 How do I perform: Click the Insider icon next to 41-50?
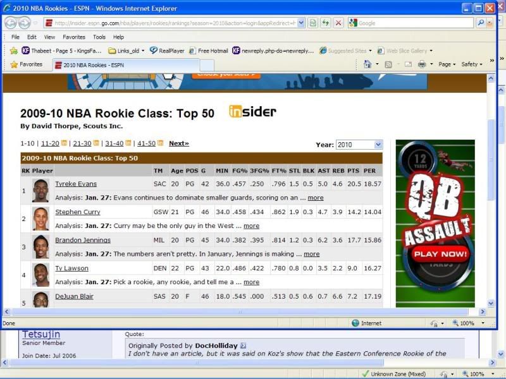point(160,143)
